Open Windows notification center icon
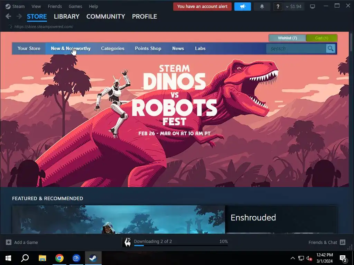Screen dimensions: 354x265 coord(343,258)
